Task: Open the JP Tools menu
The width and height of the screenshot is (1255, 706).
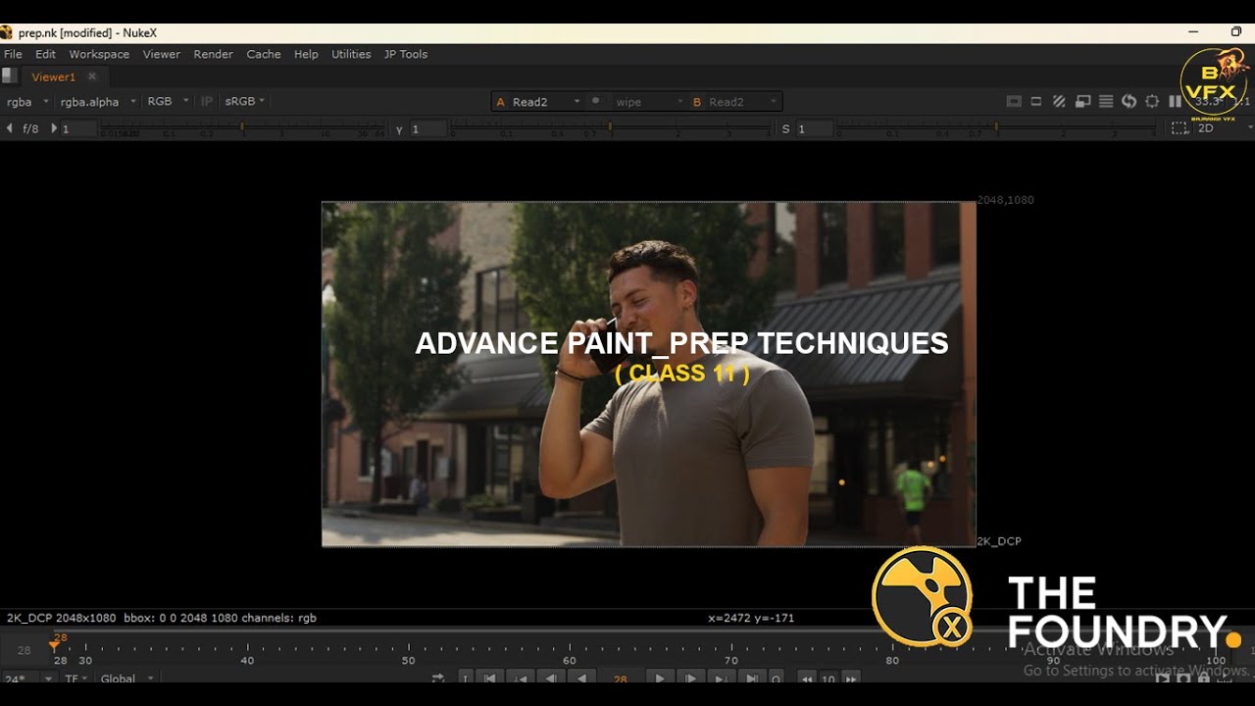Action: [x=406, y=54]
